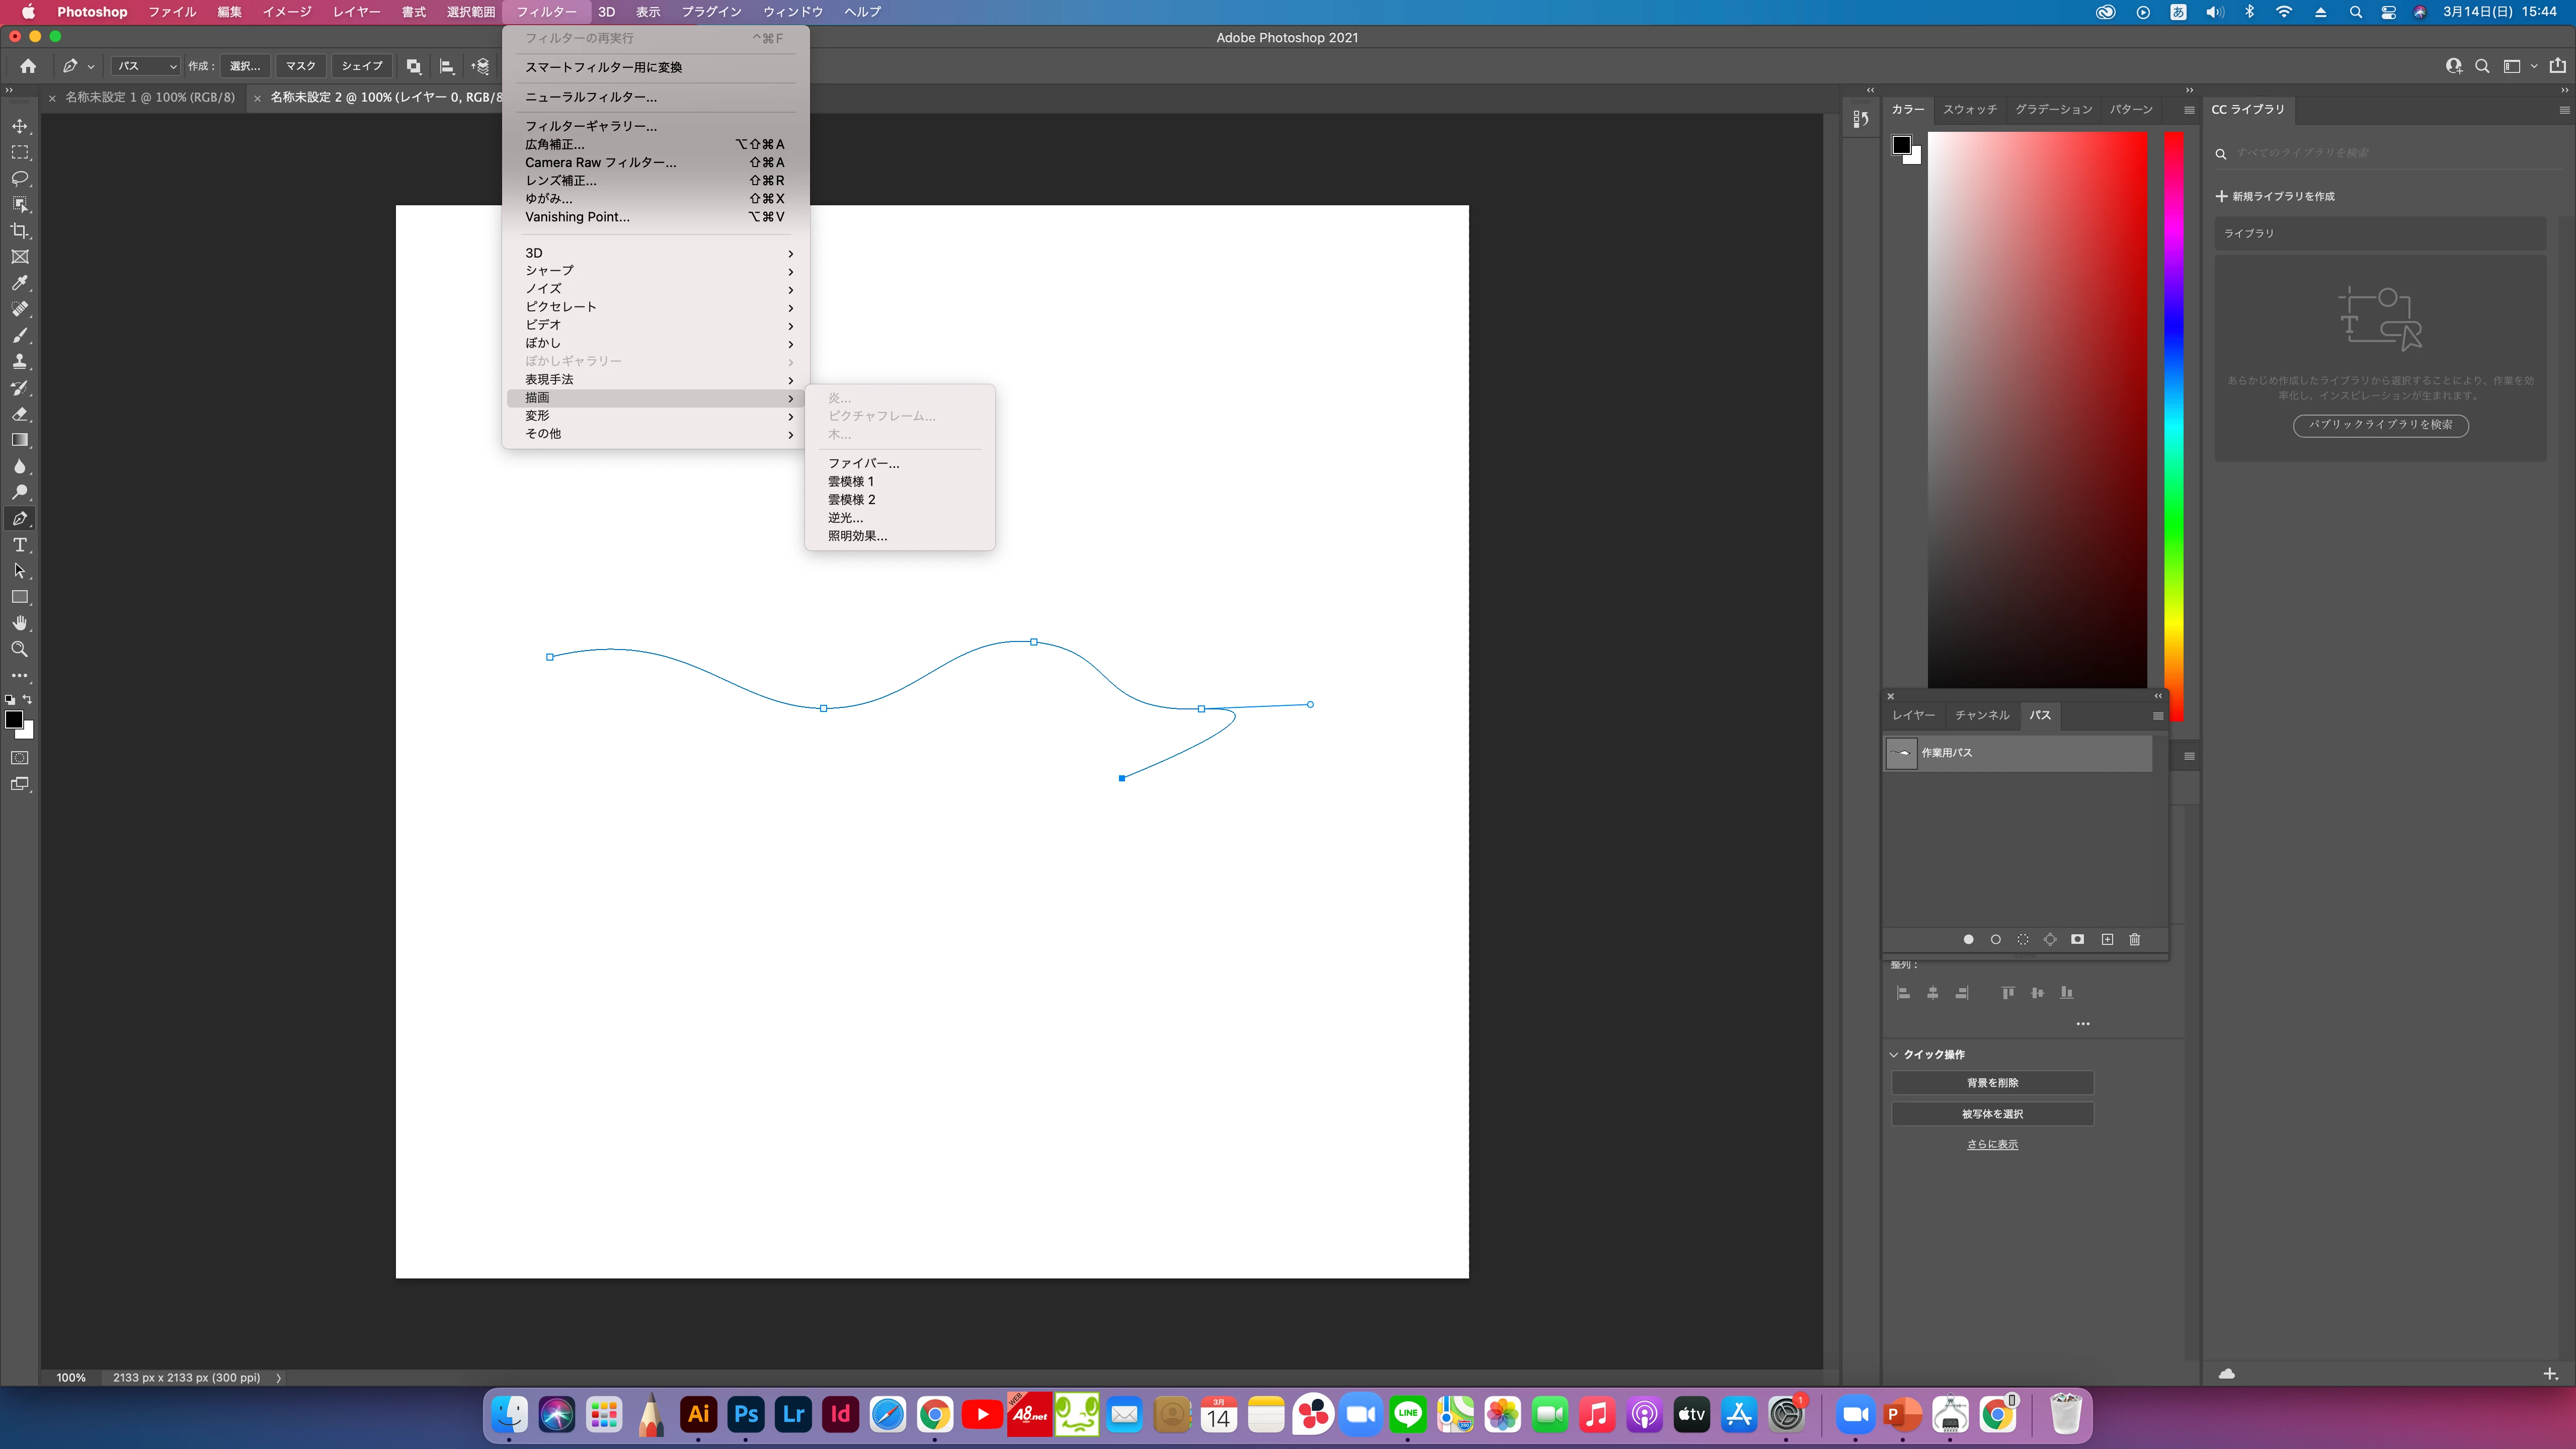Select the Lasso tool
The width and height of the screenshot is (2576, 1449).
20,178
